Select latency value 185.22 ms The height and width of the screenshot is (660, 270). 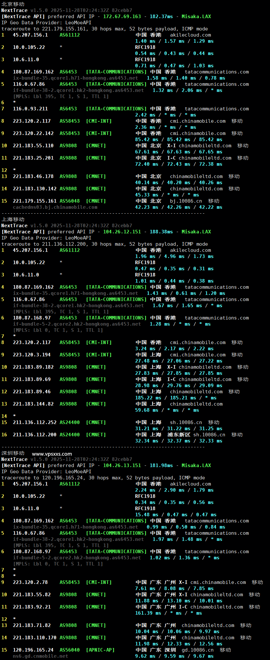click(x=148, y=398)
